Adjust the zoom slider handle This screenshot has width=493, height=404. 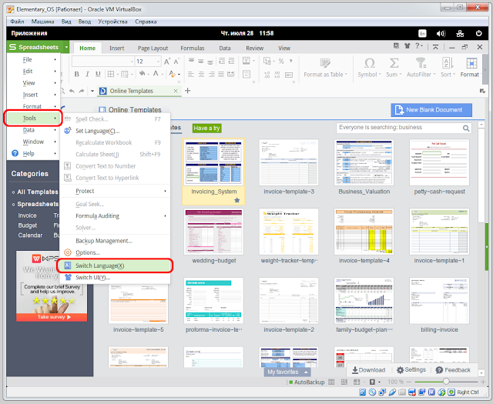click(x=446, y=382)
